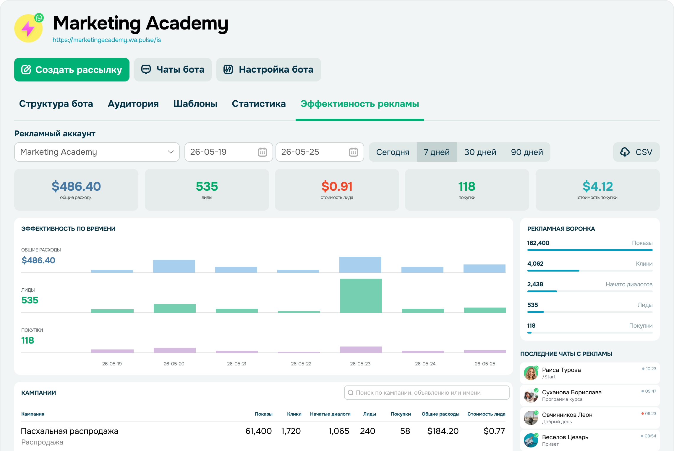Switch to the Аудитория tab
The height and width of the screenshot is (451, 674).
tap(133, 104)
